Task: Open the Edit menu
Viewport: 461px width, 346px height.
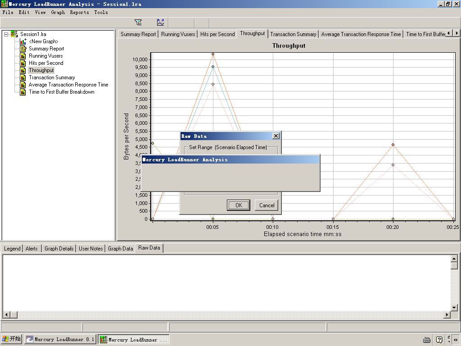Action: pyautogui.click(x=24, y=12)
